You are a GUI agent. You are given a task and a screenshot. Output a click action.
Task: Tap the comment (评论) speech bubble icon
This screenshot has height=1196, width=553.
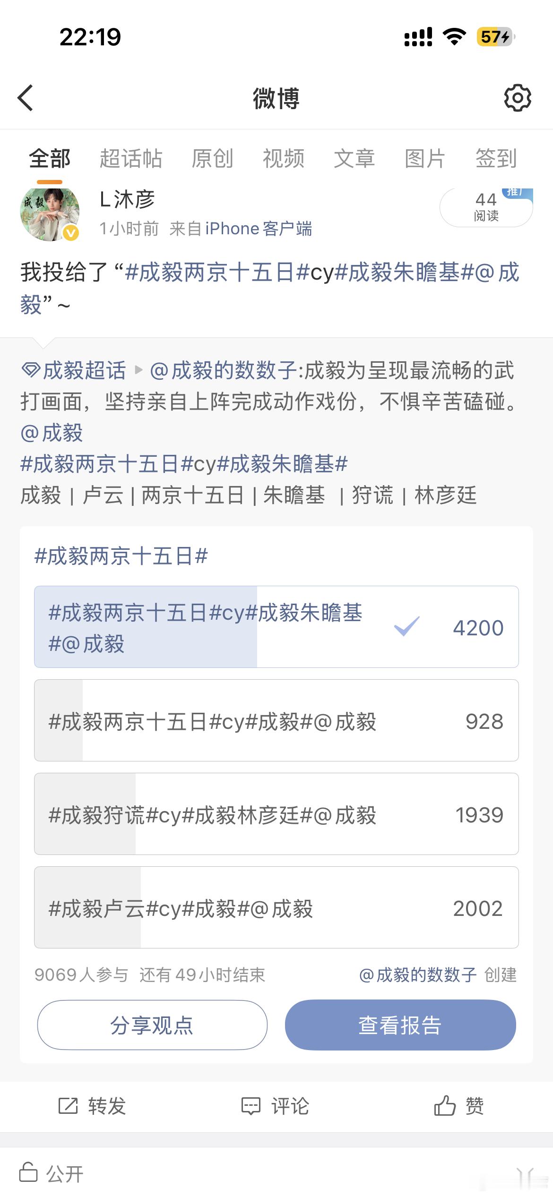coord(251,1106)
